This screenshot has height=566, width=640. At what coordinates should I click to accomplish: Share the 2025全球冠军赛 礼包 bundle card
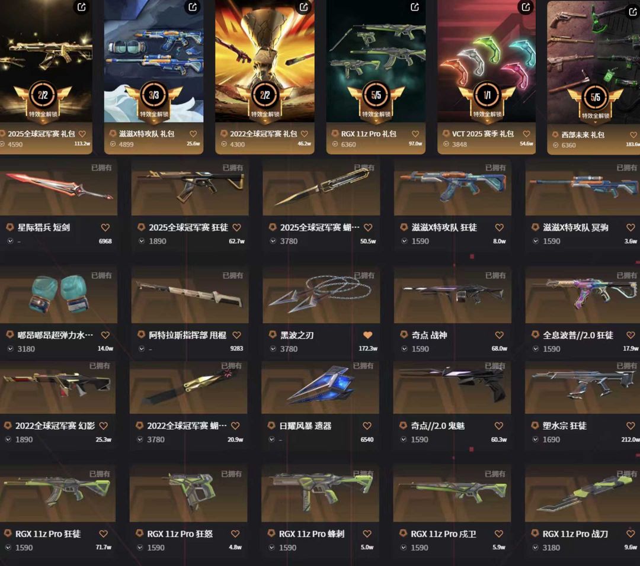pos(82,7)
